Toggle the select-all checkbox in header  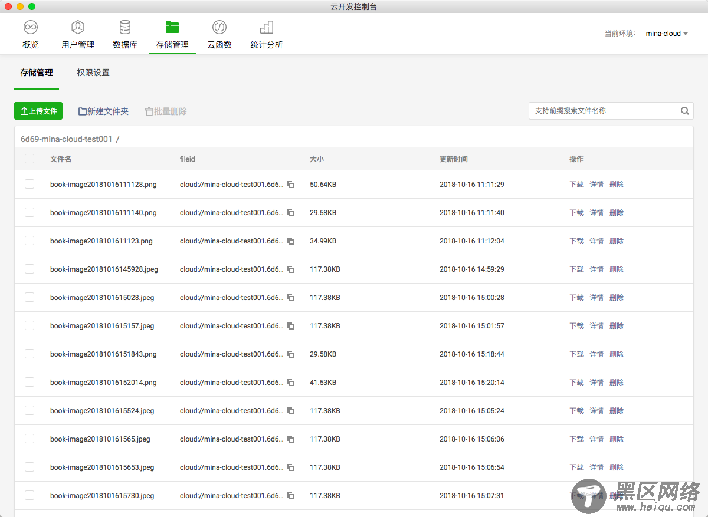[29, 159]
